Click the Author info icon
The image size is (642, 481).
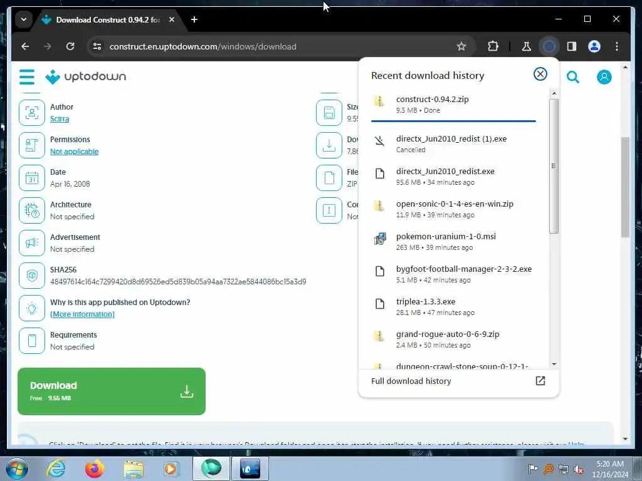tap(32, 113)
